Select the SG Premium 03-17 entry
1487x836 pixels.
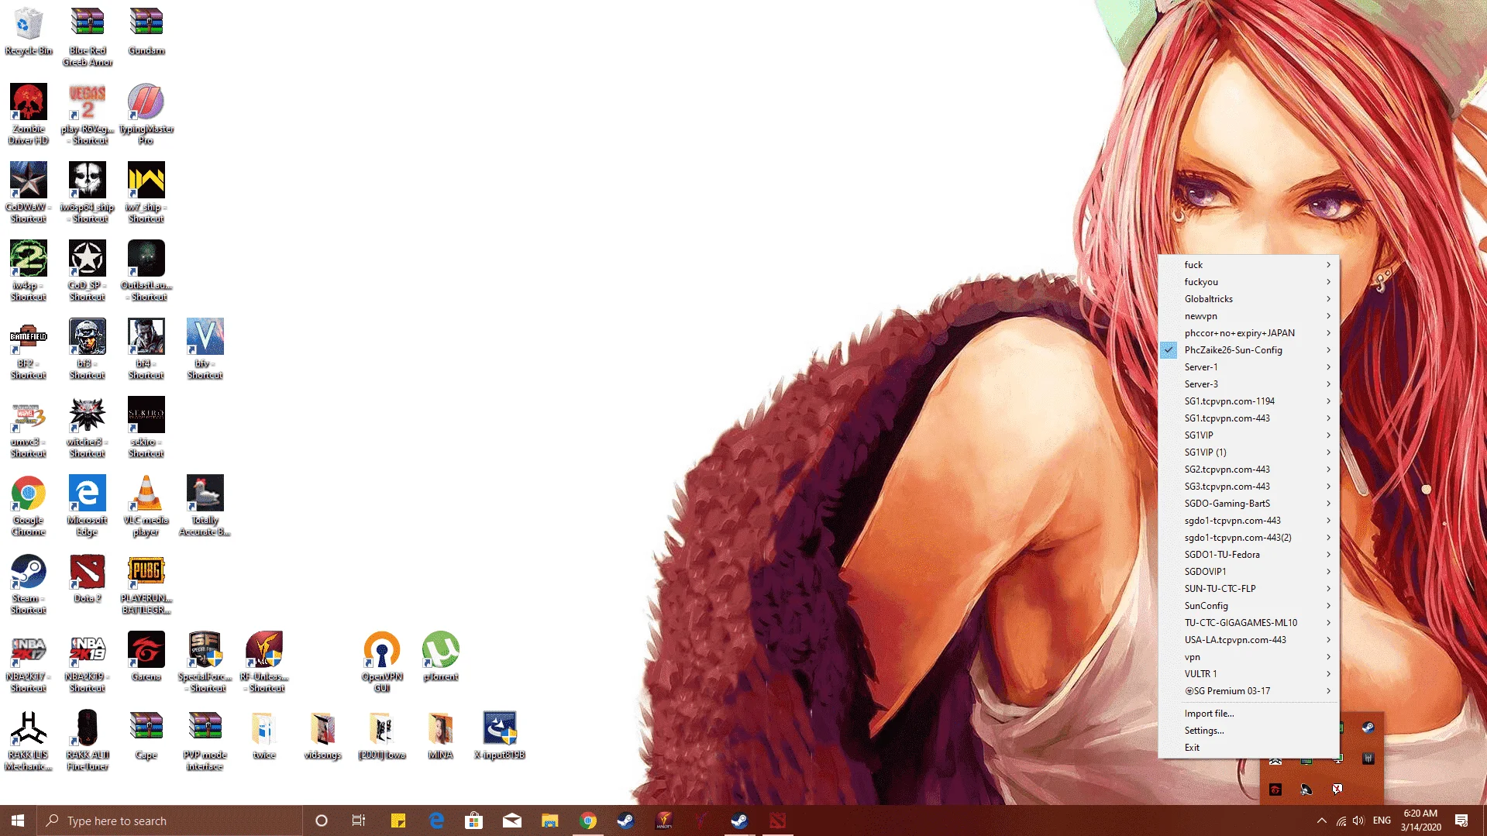[1248, 691]
